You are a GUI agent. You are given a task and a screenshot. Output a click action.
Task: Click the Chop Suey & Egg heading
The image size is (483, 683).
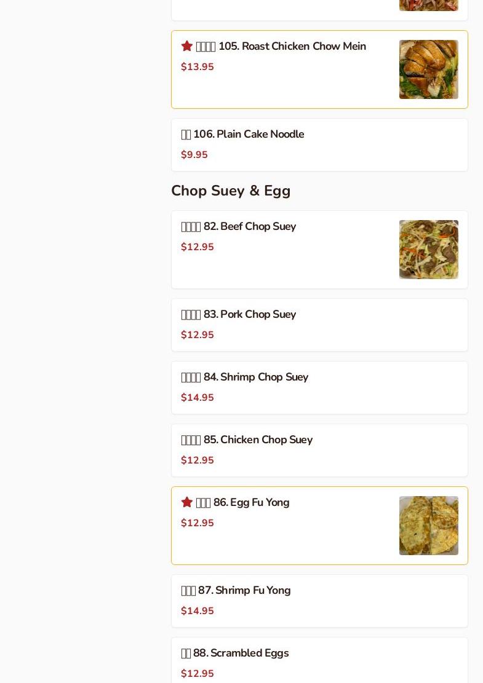[231, 191]
